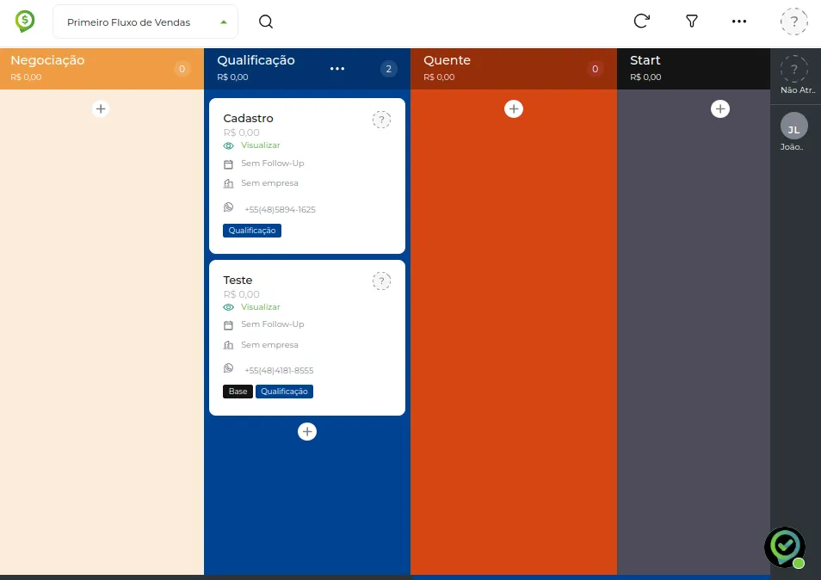
Task: Click Sem Follow-Up on the Cadastro card
Action: (272, 164)
